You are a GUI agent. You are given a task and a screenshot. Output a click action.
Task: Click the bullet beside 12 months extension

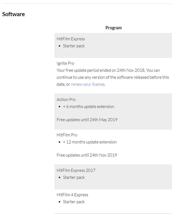(59, 142)
